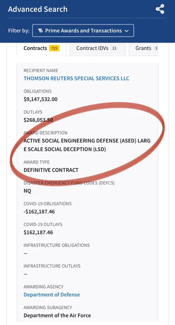Select the award description text ASED
The image size is (175, 325).
click(87, 145)
